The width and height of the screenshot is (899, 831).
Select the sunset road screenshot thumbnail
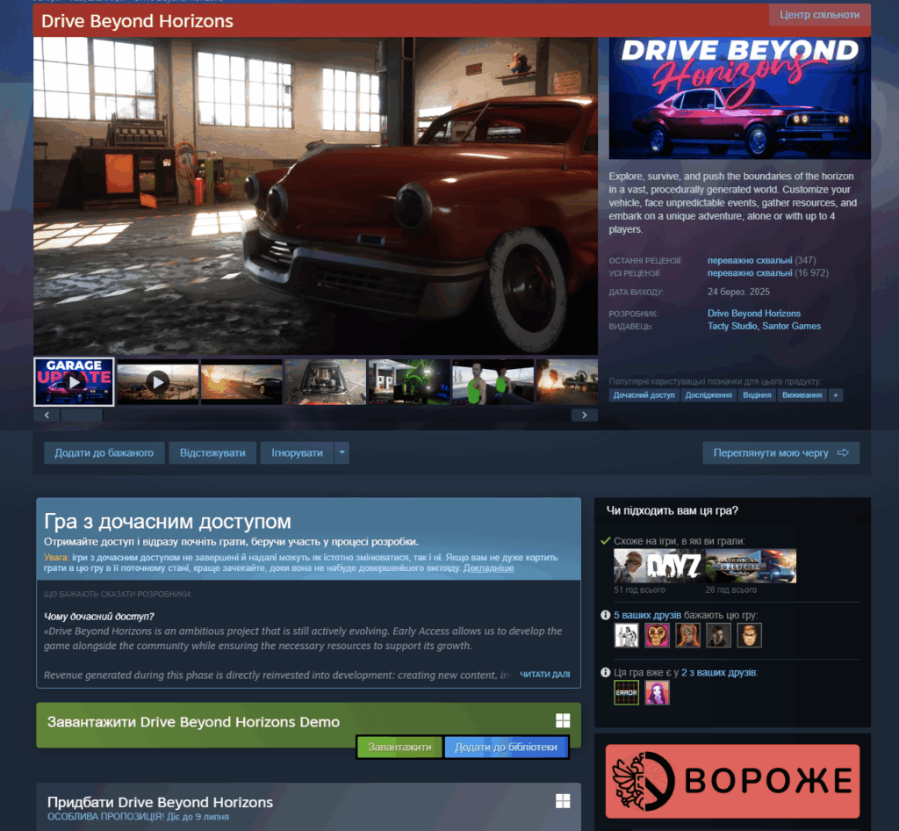pyautogui.click(x=241, y=382)
